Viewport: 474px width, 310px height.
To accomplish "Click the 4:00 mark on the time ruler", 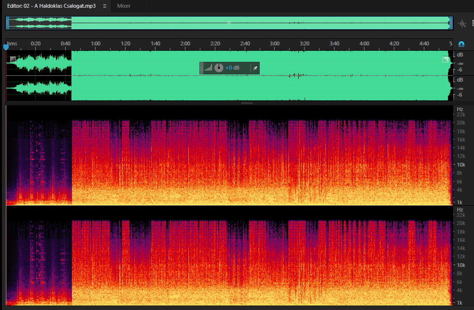I will [x=364, y=43].
